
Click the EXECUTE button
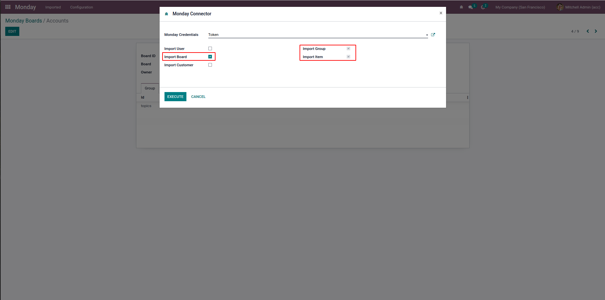coord(175,97)
